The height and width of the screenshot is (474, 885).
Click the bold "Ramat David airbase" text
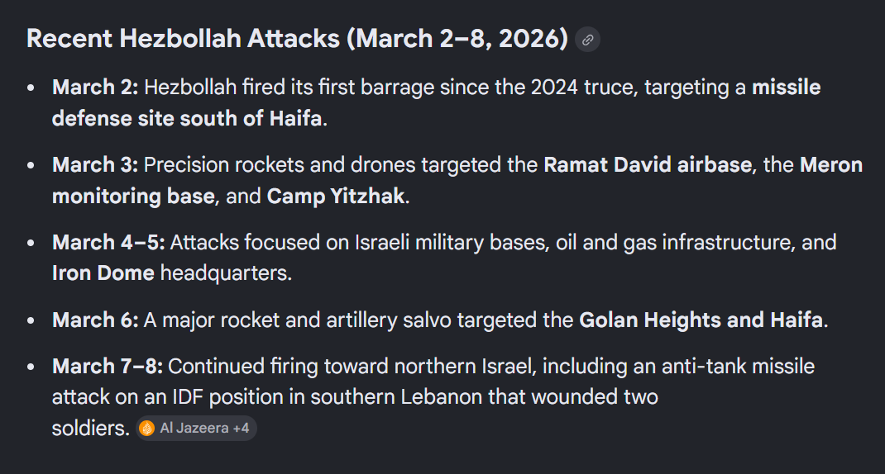(647, 165)
